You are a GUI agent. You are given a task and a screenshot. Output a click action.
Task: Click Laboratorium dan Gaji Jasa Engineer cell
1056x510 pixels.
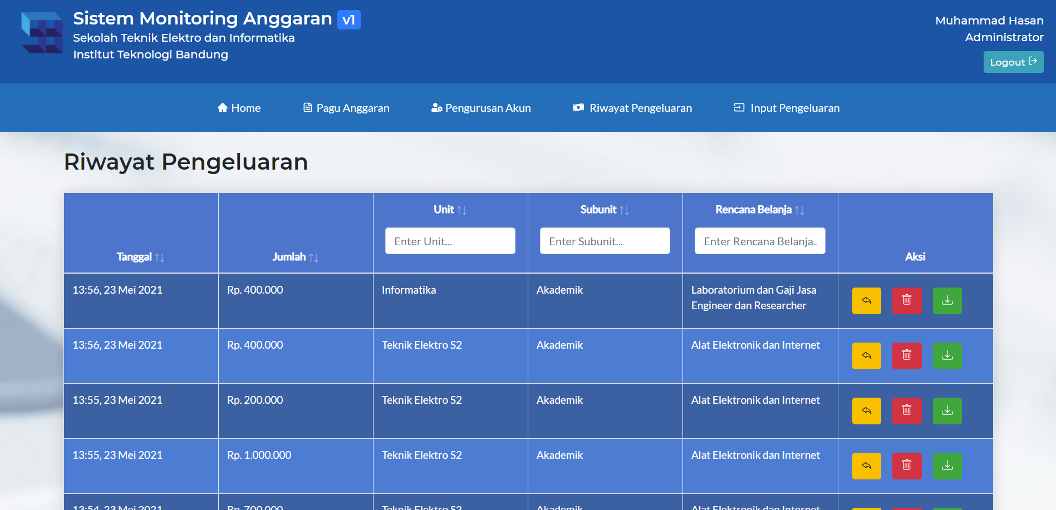(x=760, y=301)
